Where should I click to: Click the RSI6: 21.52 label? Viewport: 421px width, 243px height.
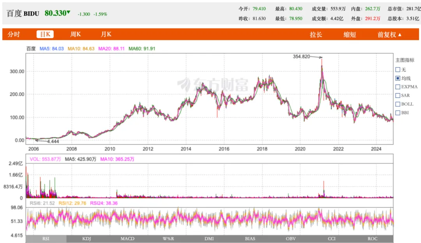tap(42, 203)
